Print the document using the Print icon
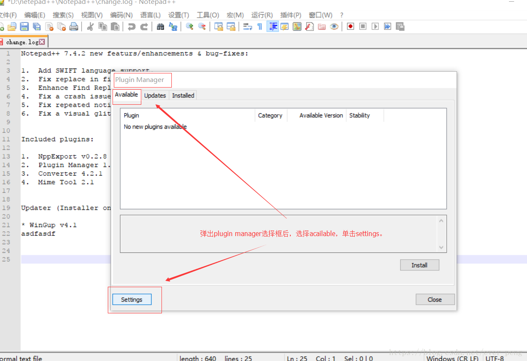The height and width of the screenshot is (361, 527). tap(74, 27)
